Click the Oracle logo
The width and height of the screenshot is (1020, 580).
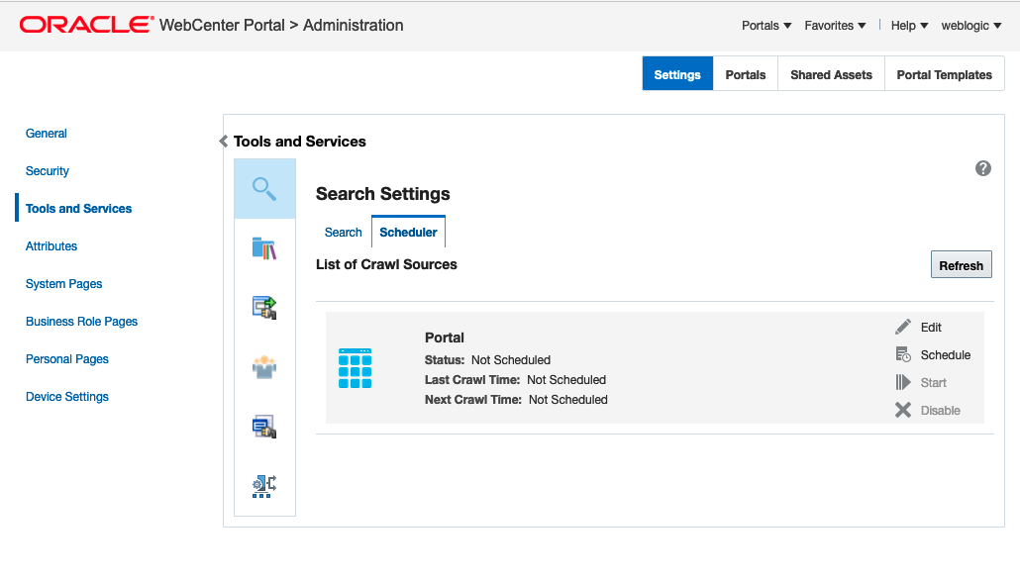click(86, 25)
